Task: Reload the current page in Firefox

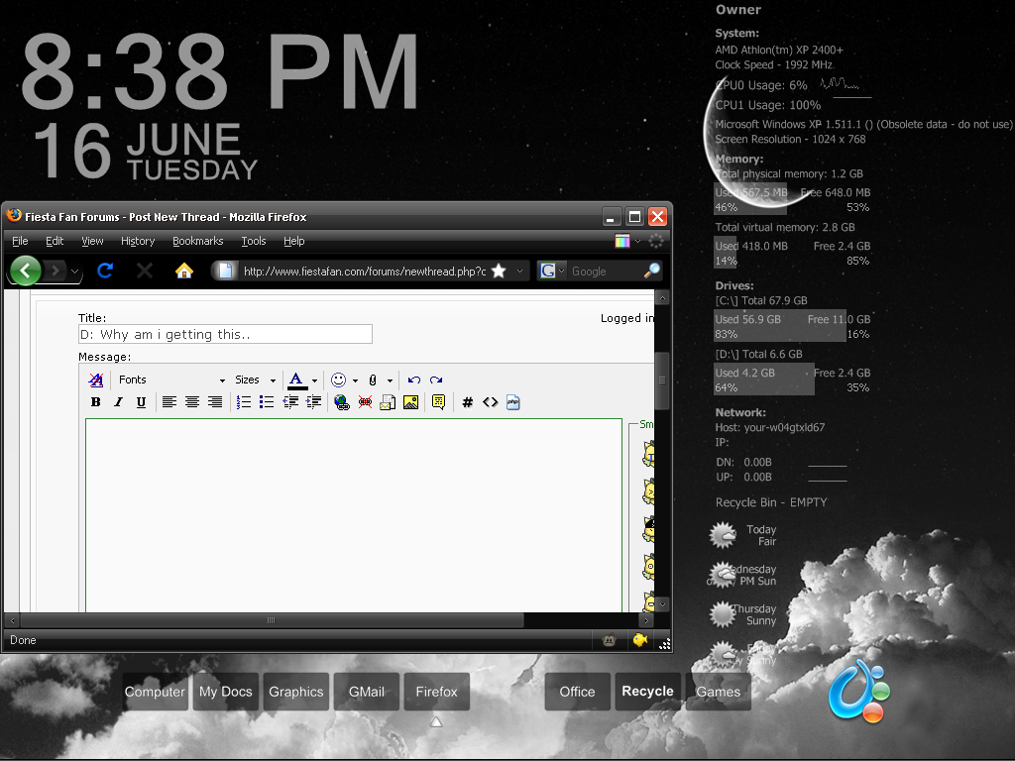Action: (x=105, y=271)
